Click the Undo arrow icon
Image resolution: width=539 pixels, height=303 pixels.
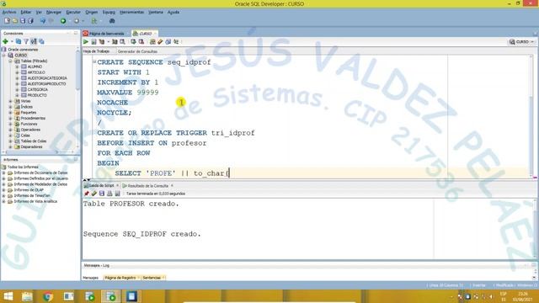click(x=43, y=21)
